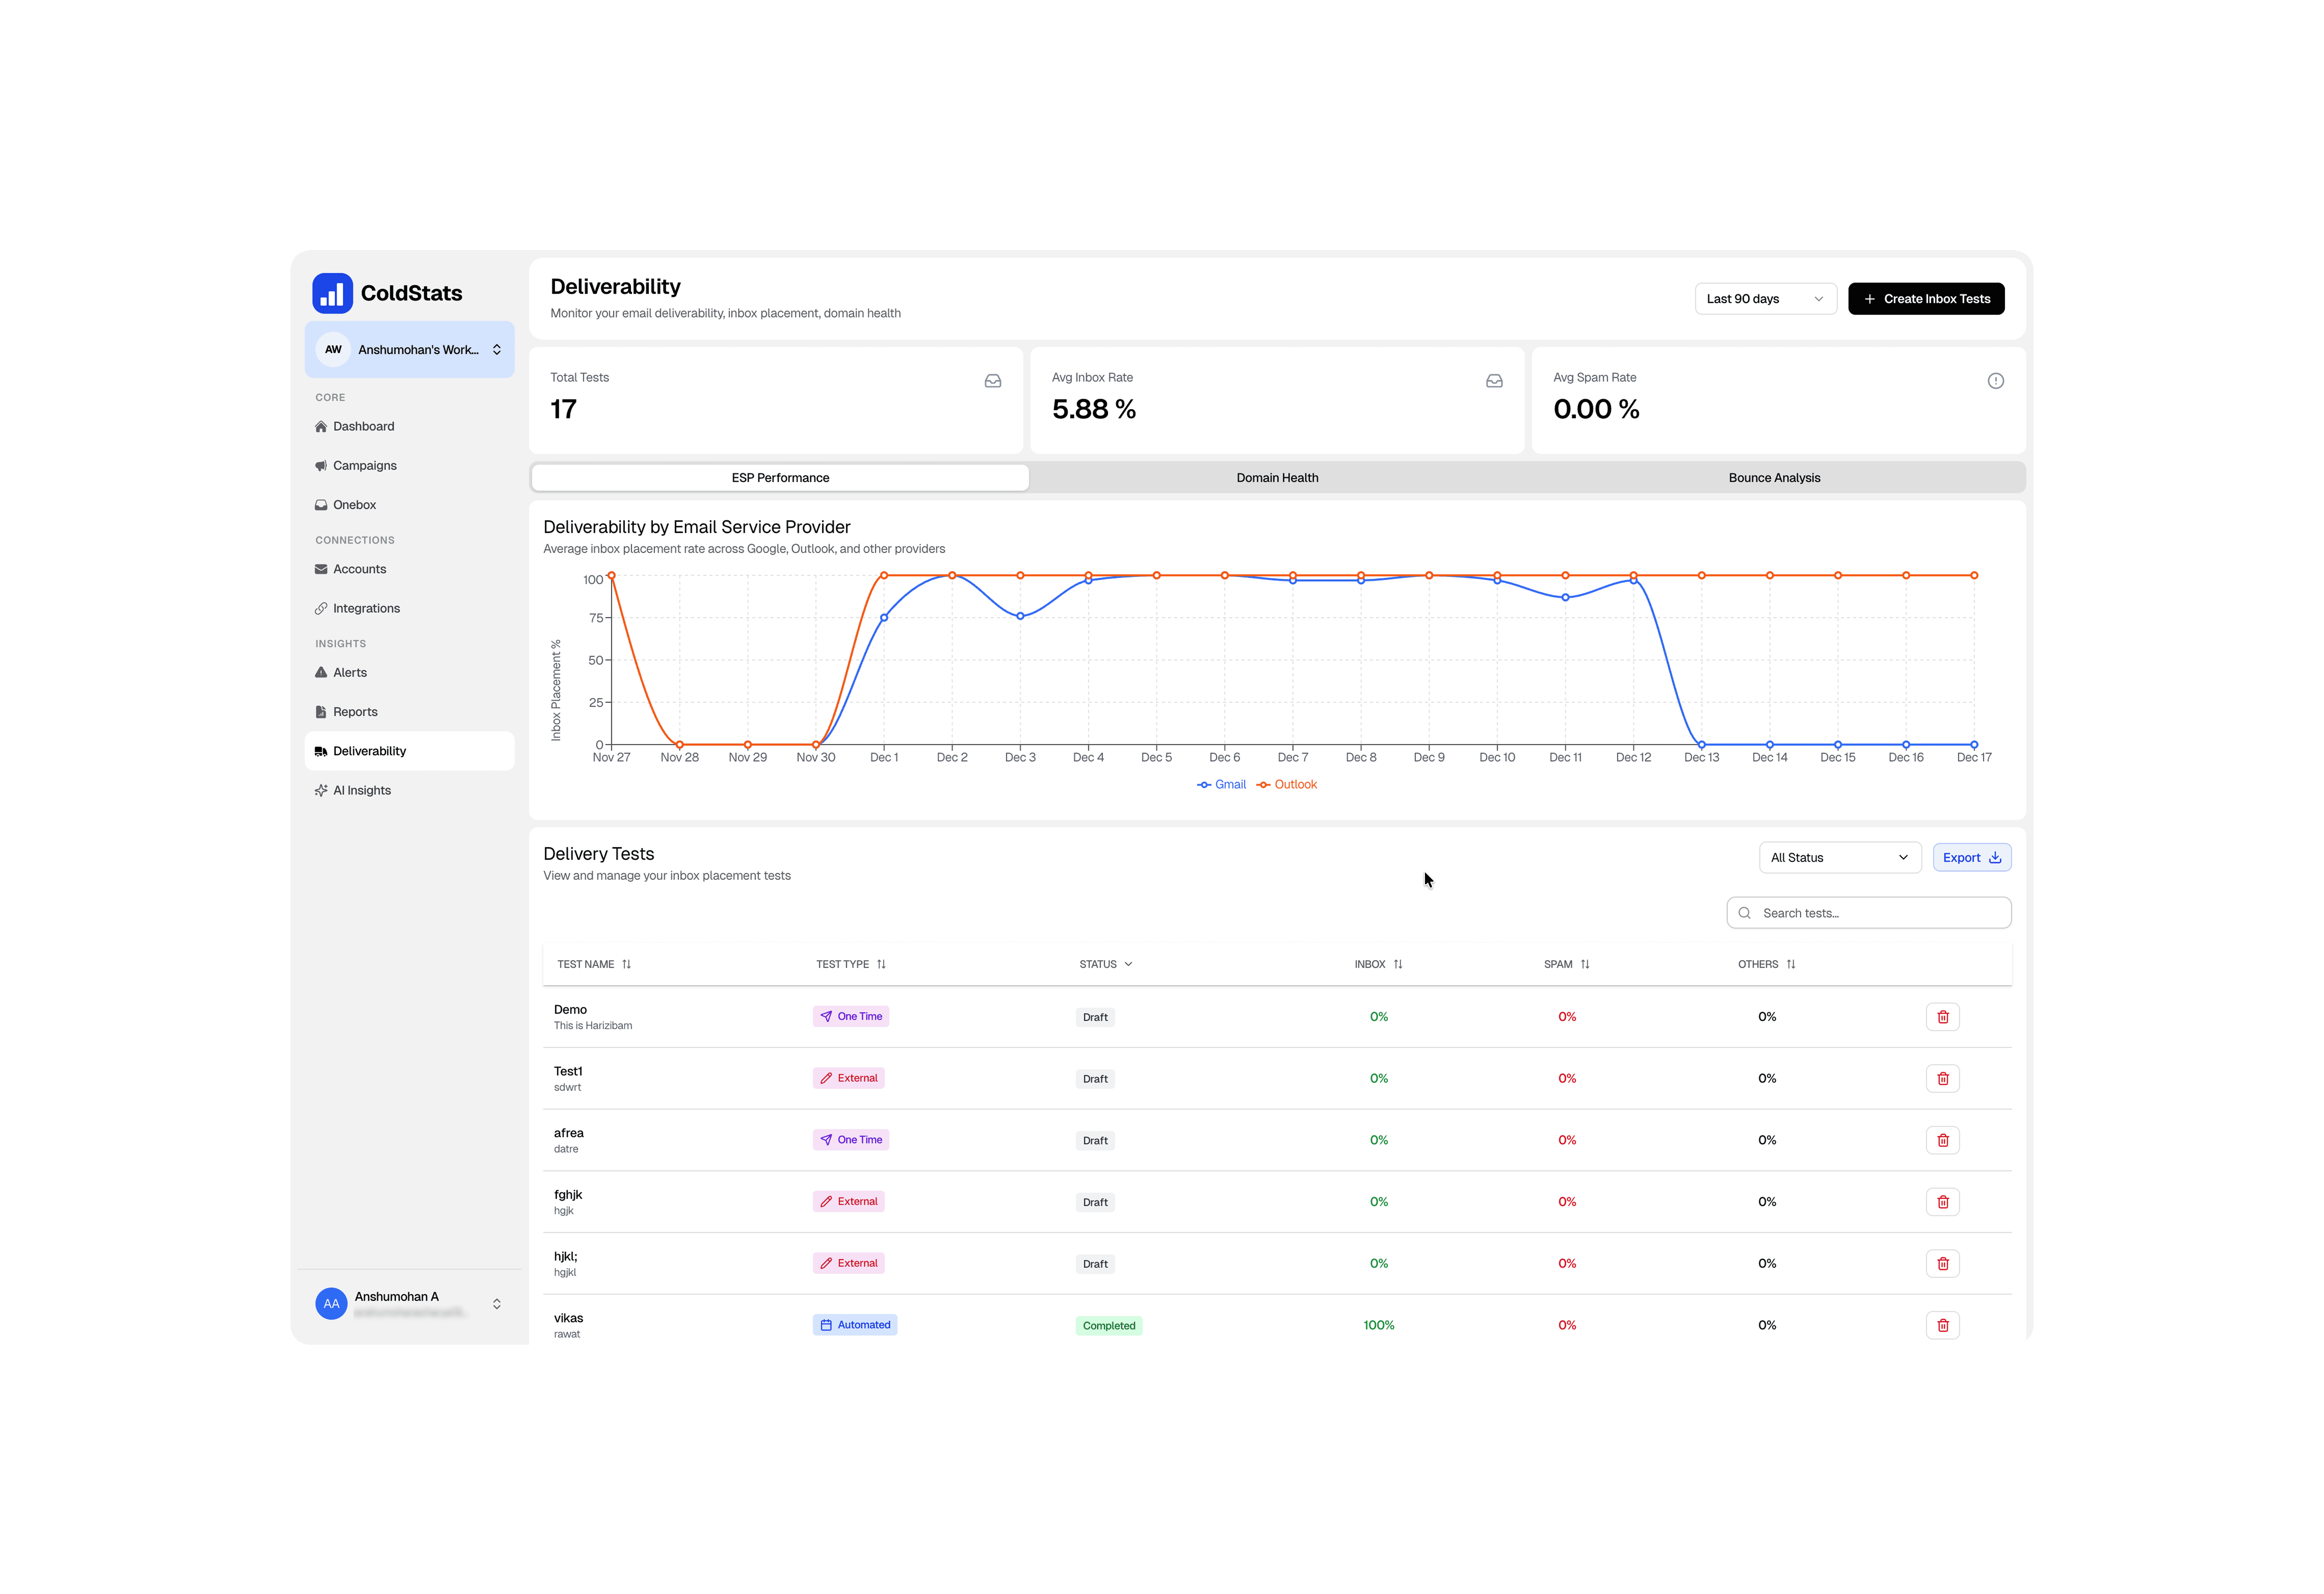The image size is (2324, 1594).
Task: Toggle Outlook series in chart legend
Action: tap(1287, 785)
